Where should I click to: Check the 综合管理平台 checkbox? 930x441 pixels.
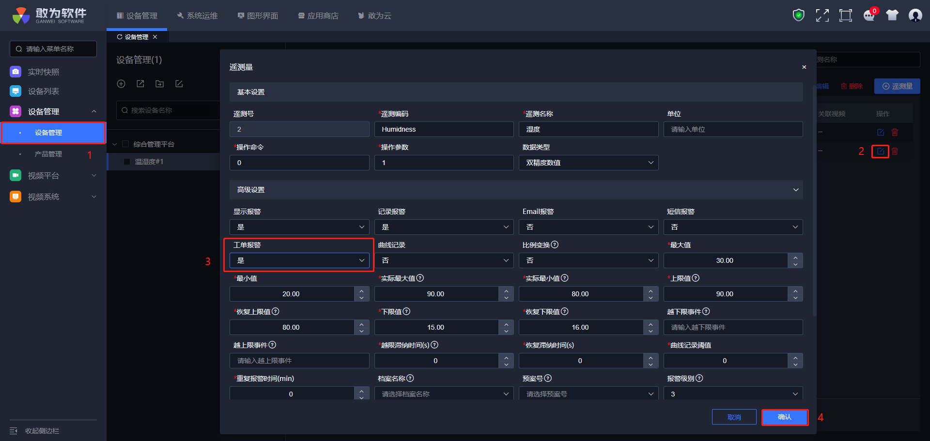coord(125,144)
